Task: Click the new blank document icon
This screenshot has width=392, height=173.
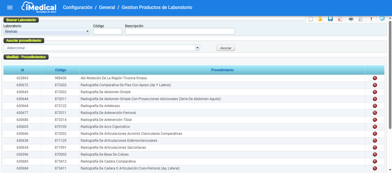Action: point(311,19)
